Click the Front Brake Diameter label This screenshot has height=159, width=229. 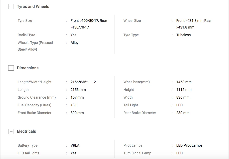click(35, 113)
